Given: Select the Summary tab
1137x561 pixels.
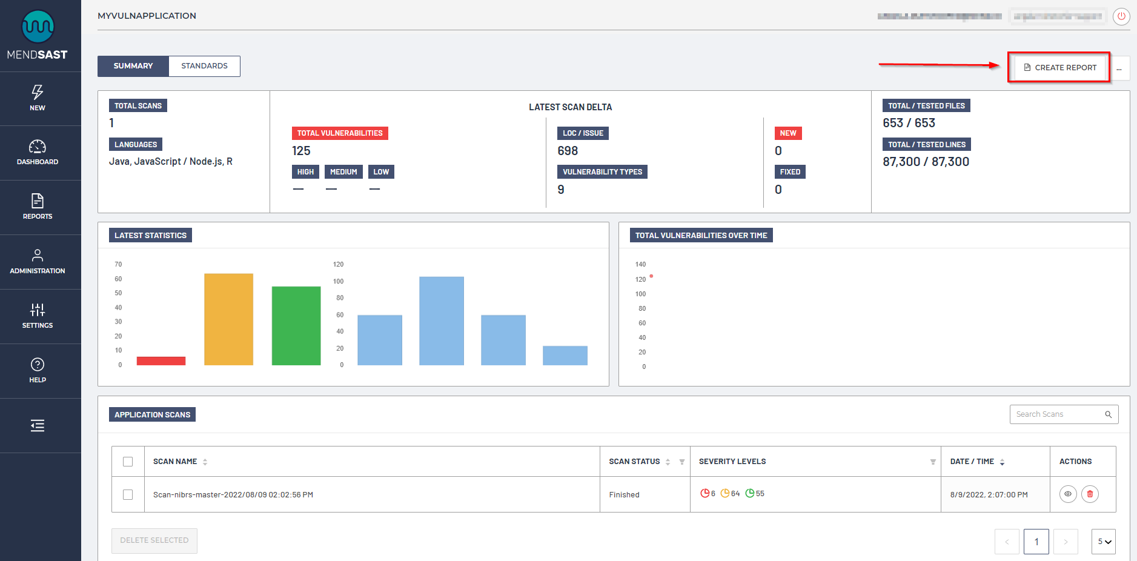Looking at the screenshot, I should (x=133, y=66).
